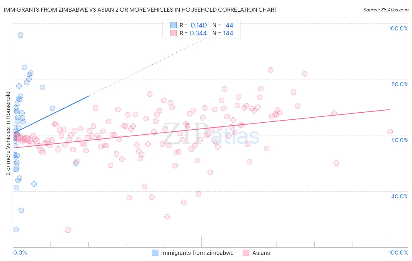Click the pink swatch in the R statistics box
Viewport: 412px width, 261px height.
coord(173,33)
